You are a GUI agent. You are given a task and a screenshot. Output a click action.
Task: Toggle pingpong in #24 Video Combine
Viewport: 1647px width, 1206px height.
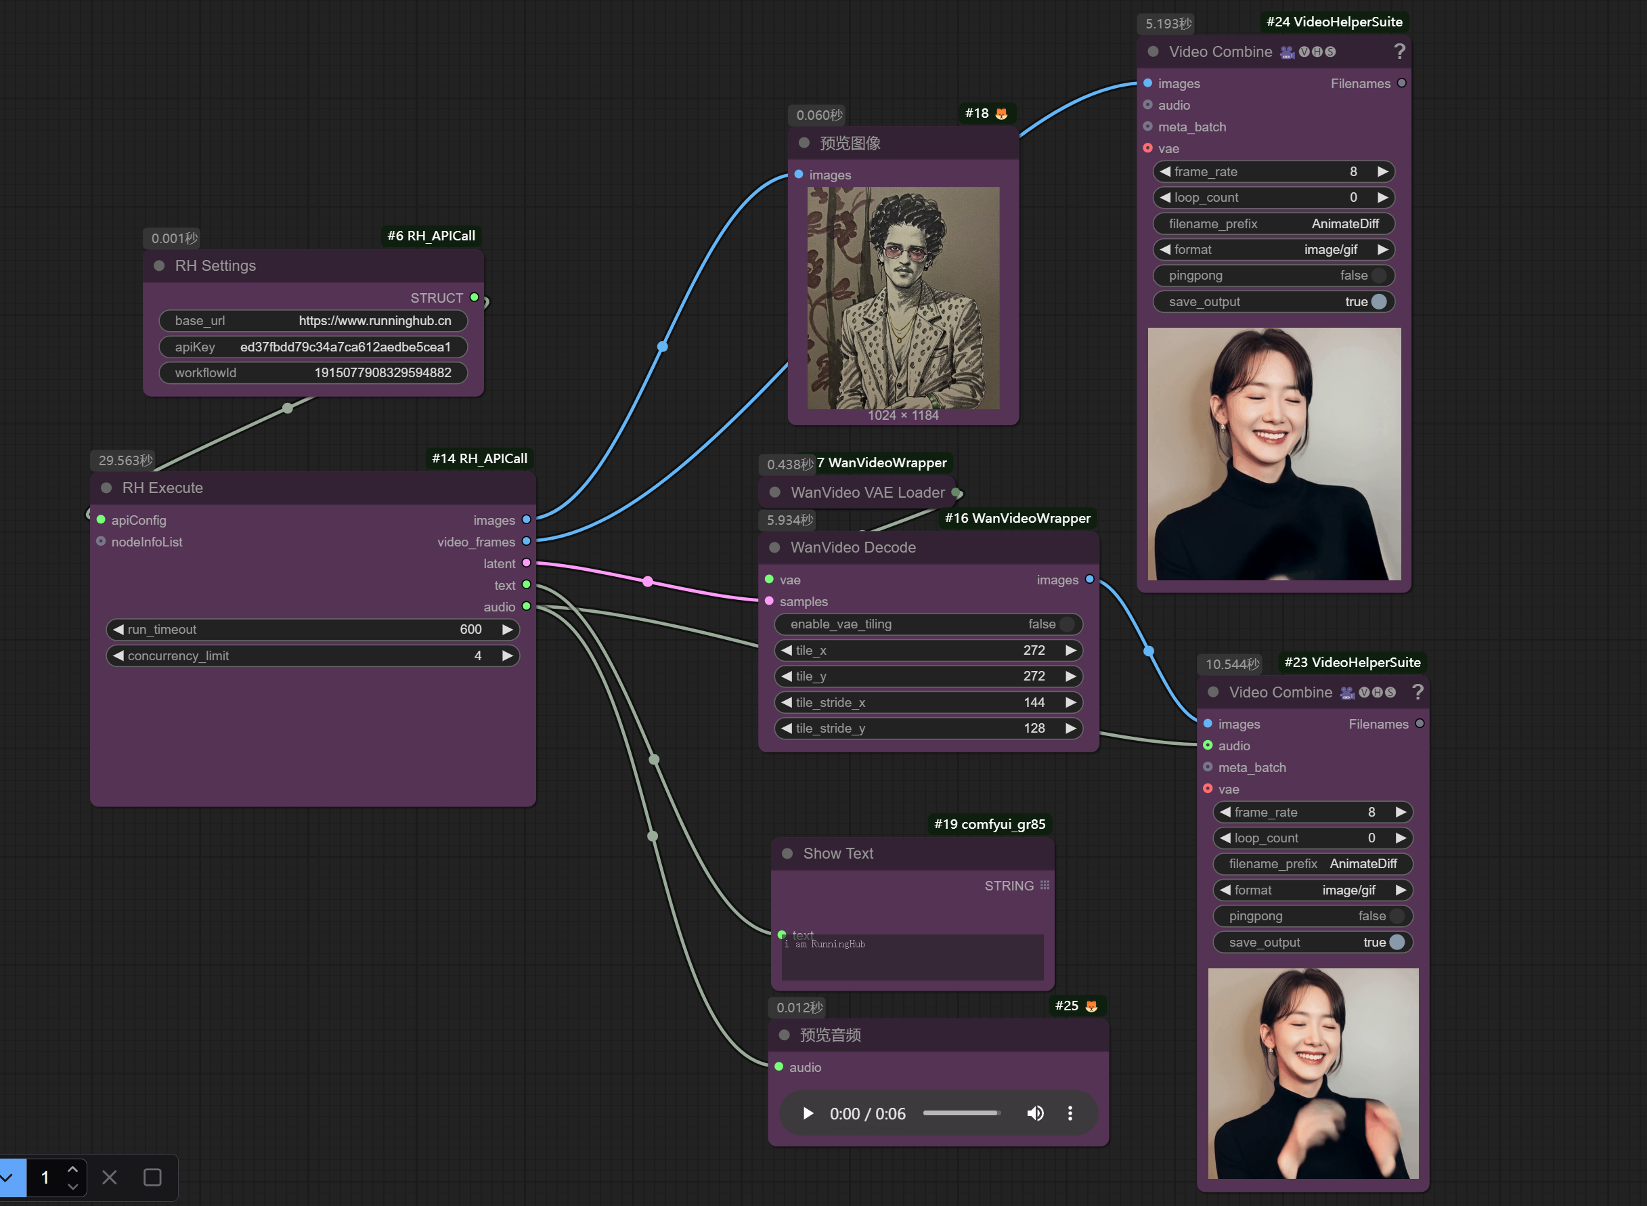point(1273,275)
